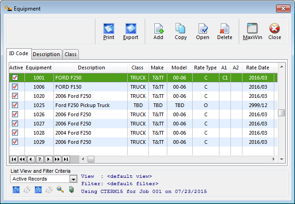Click the vertical scrollbar up arrow
The height and width of the screenshot is (204, 295).
click(282, 67)
